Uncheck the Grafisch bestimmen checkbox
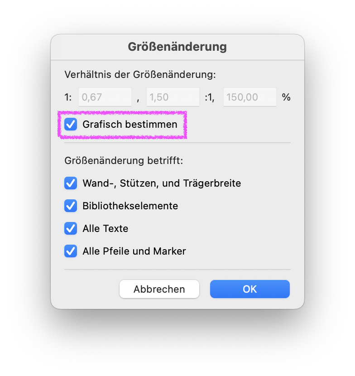This screenshot has width=355, height=376. [x=71, y=124]
